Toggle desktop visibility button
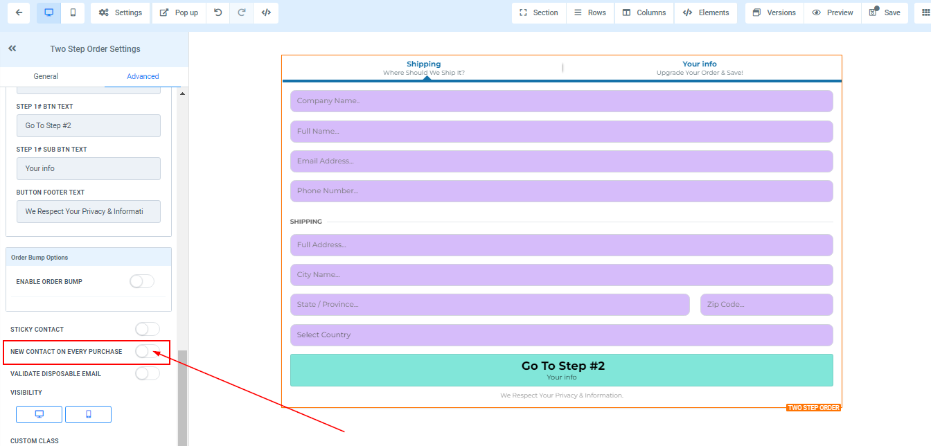Screen dimensions: 931x446 [x=39, y=414]
